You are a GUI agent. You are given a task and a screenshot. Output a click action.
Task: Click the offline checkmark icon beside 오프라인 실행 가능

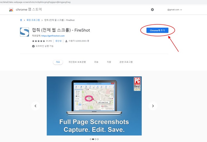[x=33, y=46]
